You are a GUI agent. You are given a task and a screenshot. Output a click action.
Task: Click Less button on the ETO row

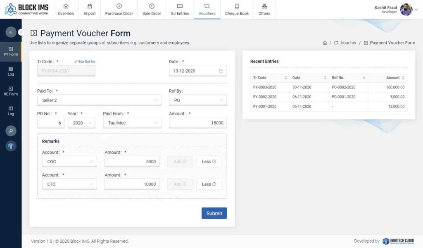coord(209,184)
